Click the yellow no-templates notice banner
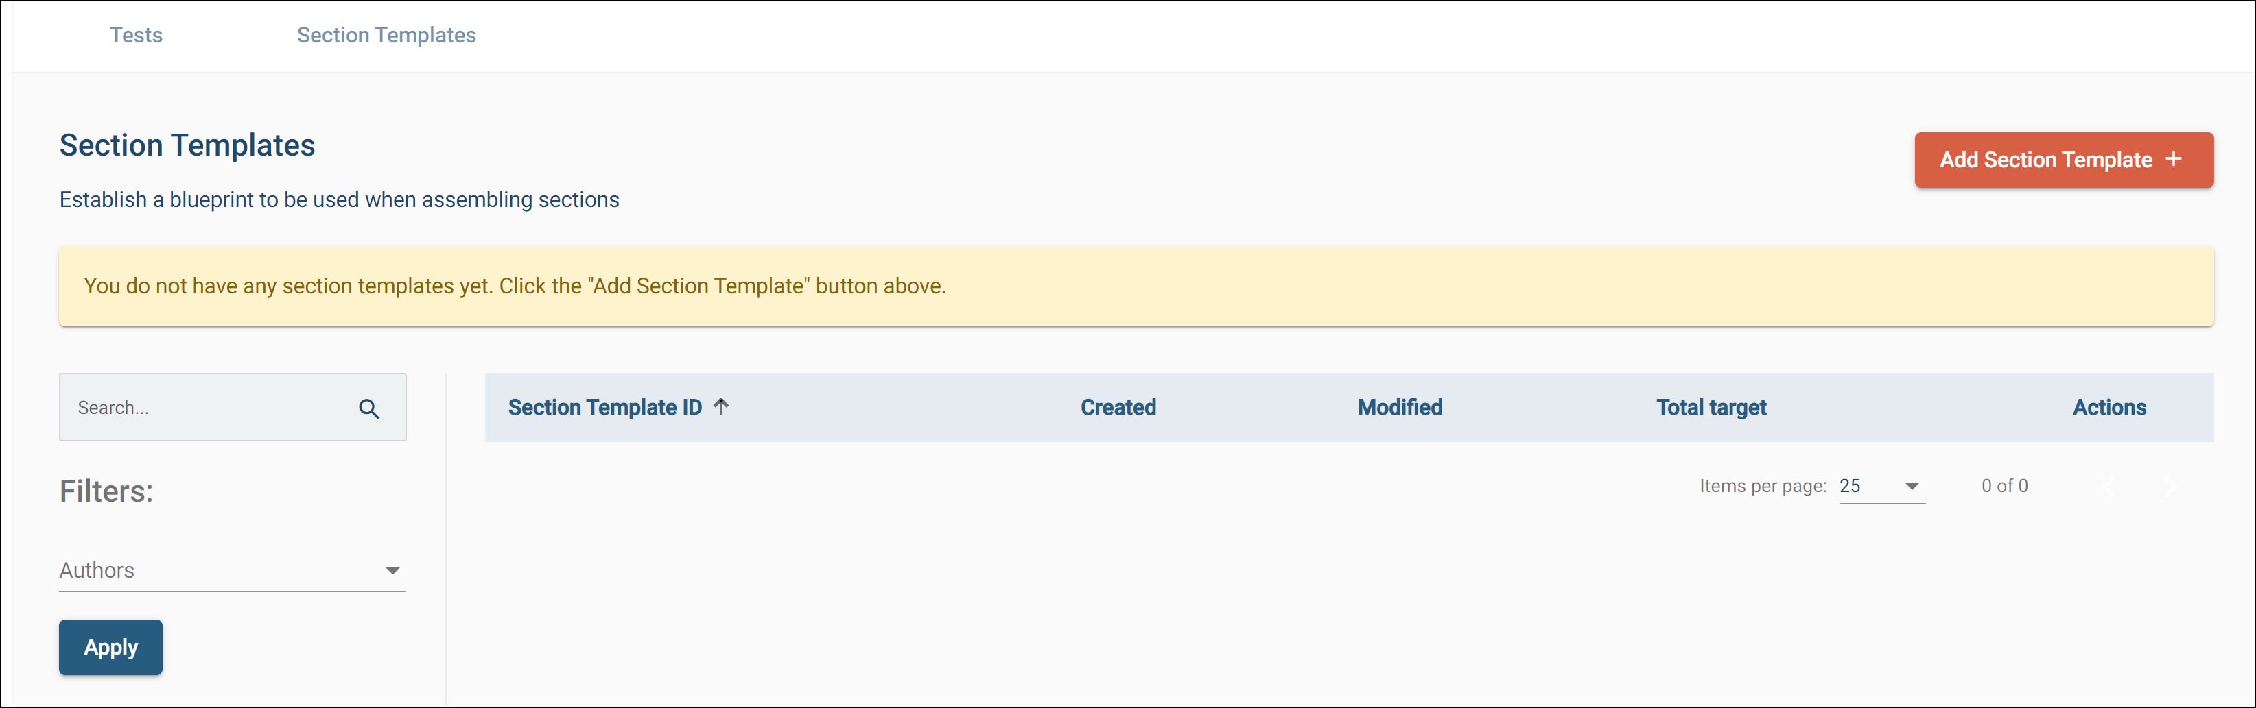 (1136, 286)
